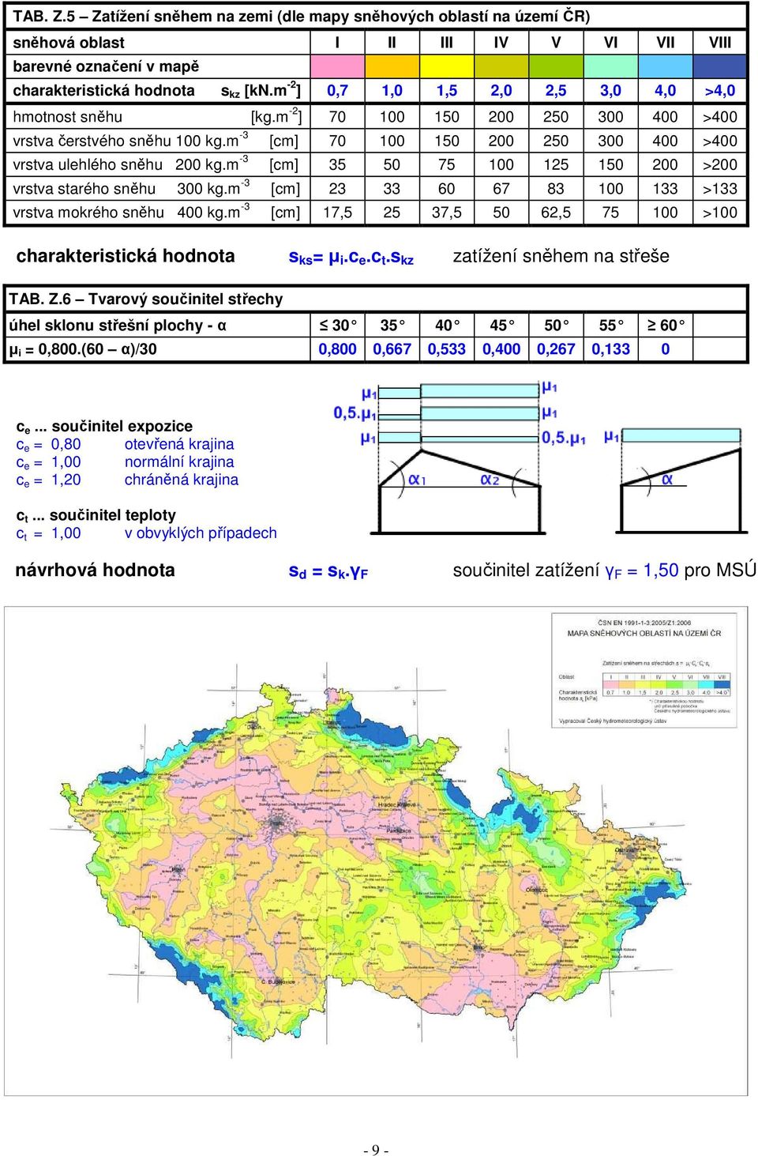Image resolution: width=758 pixels, height=1156 pixels.
Task: Pick the mint swatch for zone VI
Action: click(610, 66)
